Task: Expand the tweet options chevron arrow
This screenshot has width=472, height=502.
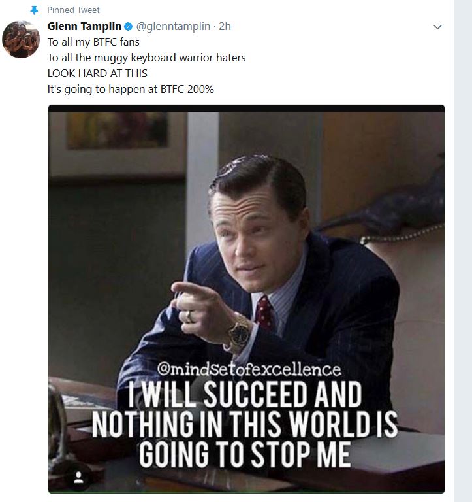Action: [x=437, y=27]
